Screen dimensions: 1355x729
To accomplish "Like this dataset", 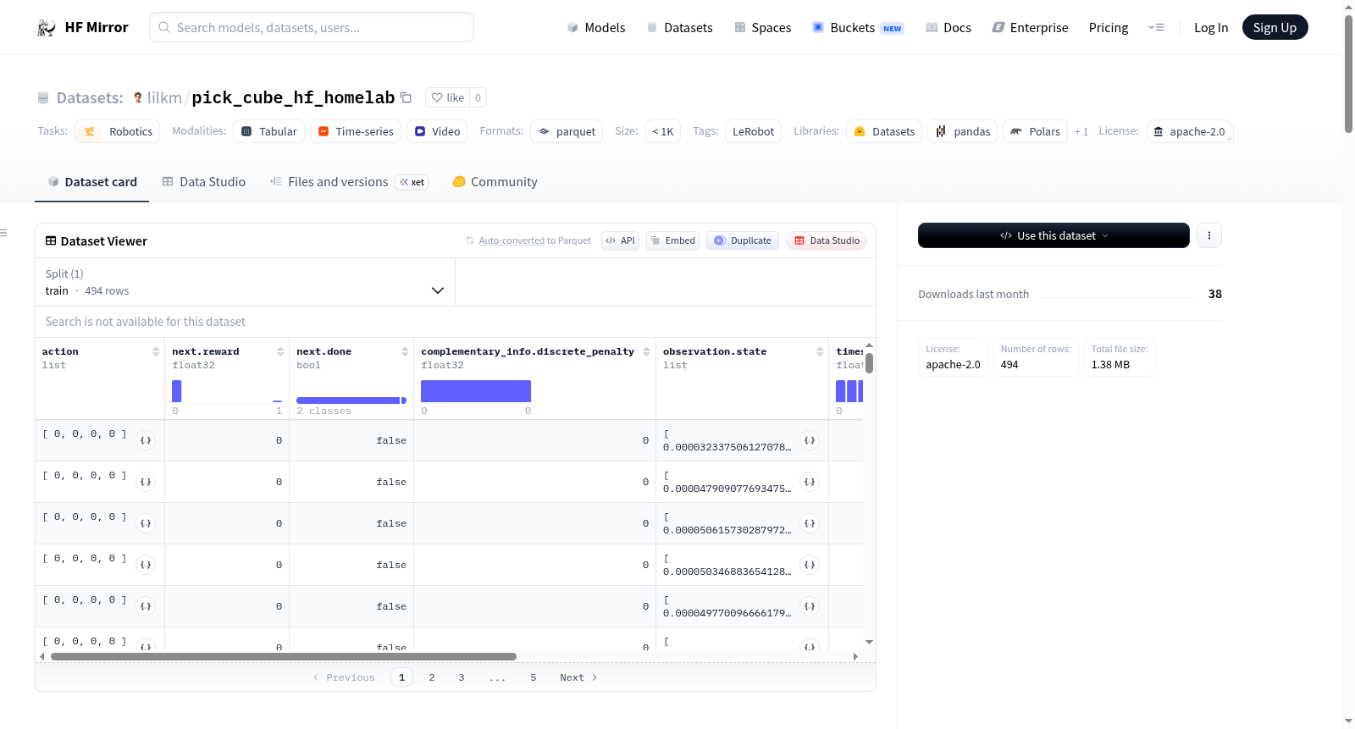I will (448, 97).
